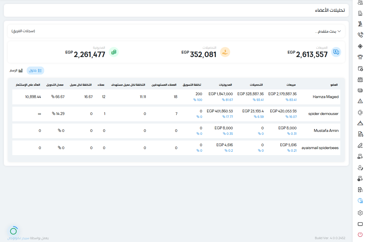Click debt value EGP 401,860.53
The height and width of the screenshot is (242, 367).
tap(220, 111)
